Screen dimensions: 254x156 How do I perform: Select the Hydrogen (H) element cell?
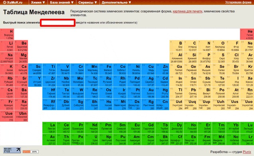[x=7, y=34]
